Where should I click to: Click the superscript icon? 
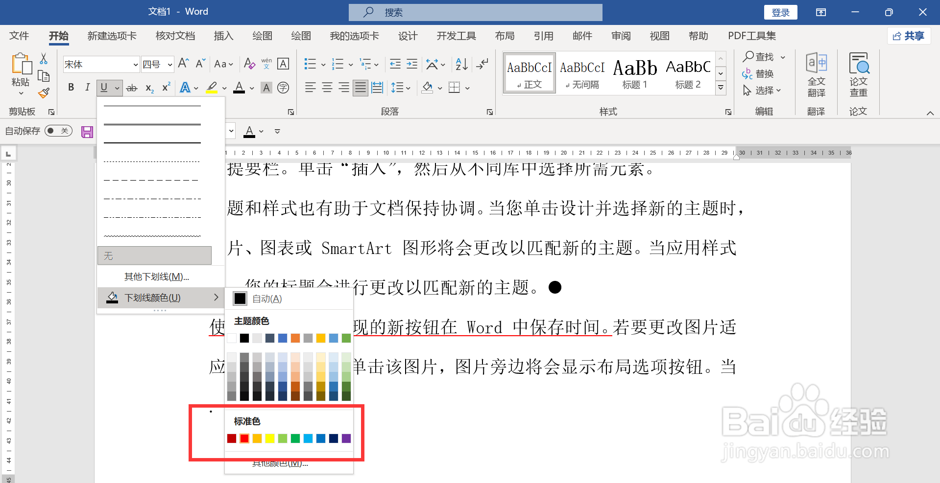coord(167,87)
